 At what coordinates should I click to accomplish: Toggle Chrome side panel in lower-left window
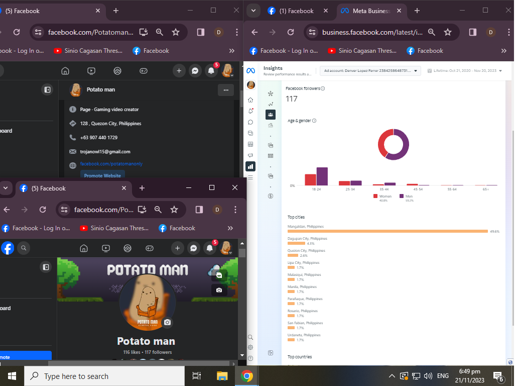point(199,210)
